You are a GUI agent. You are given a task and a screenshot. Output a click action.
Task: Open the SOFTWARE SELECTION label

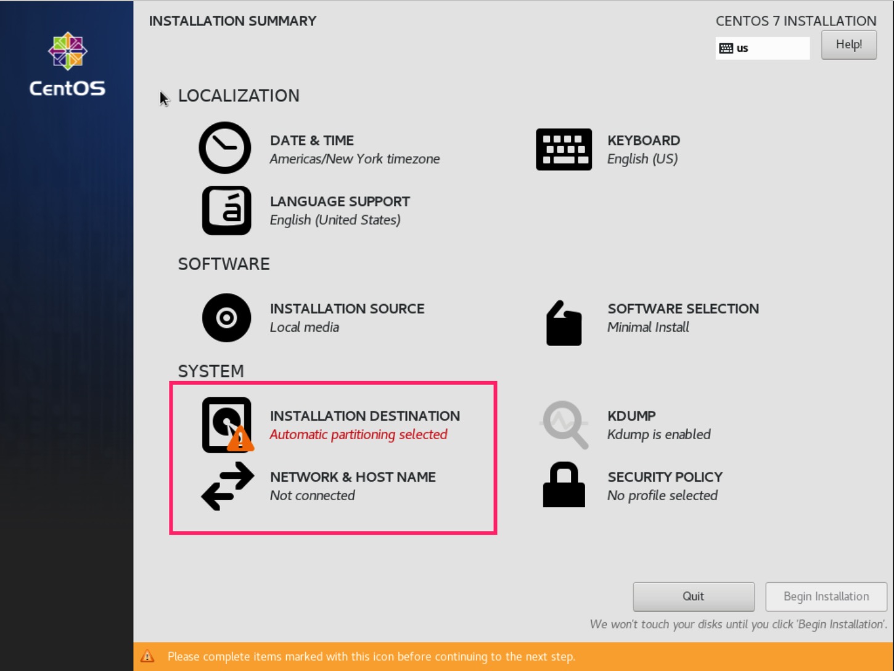[683, 309]
